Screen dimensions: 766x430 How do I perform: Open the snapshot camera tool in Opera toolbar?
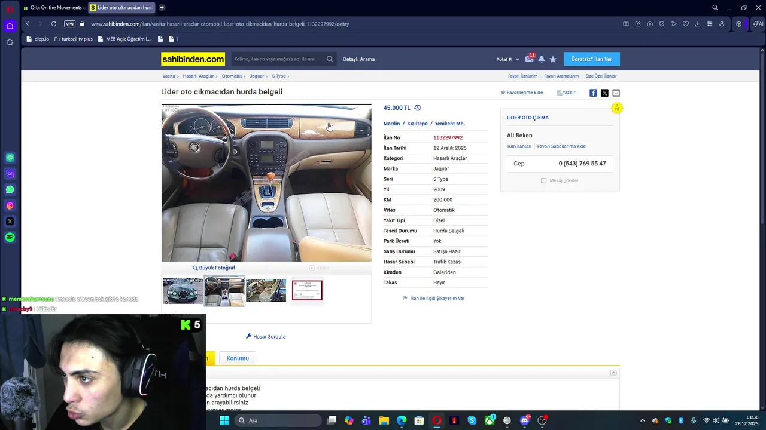pyautogui.click(x=650, y=24)
